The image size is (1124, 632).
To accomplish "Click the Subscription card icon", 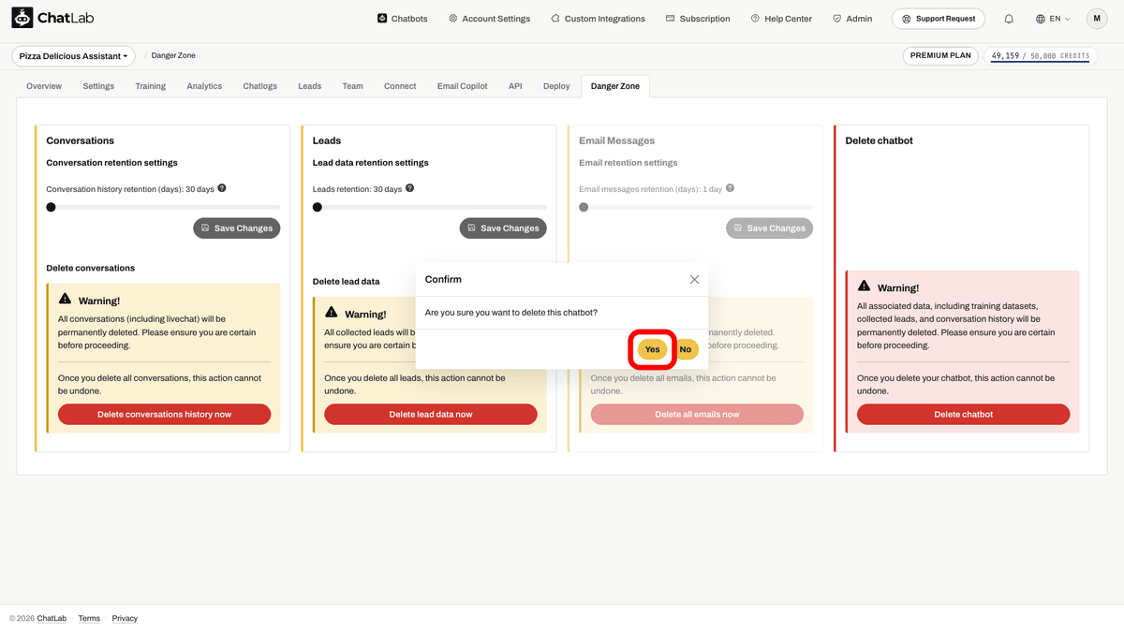I will pos(670,19).
